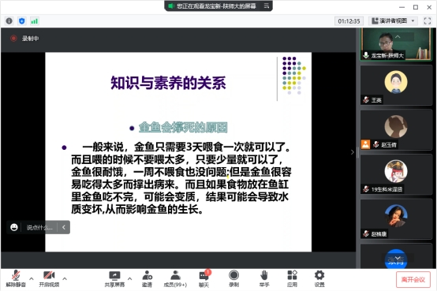
Task: Open the Speaker View (演讲者视图) dropdown
Action: tap(394, 21)
